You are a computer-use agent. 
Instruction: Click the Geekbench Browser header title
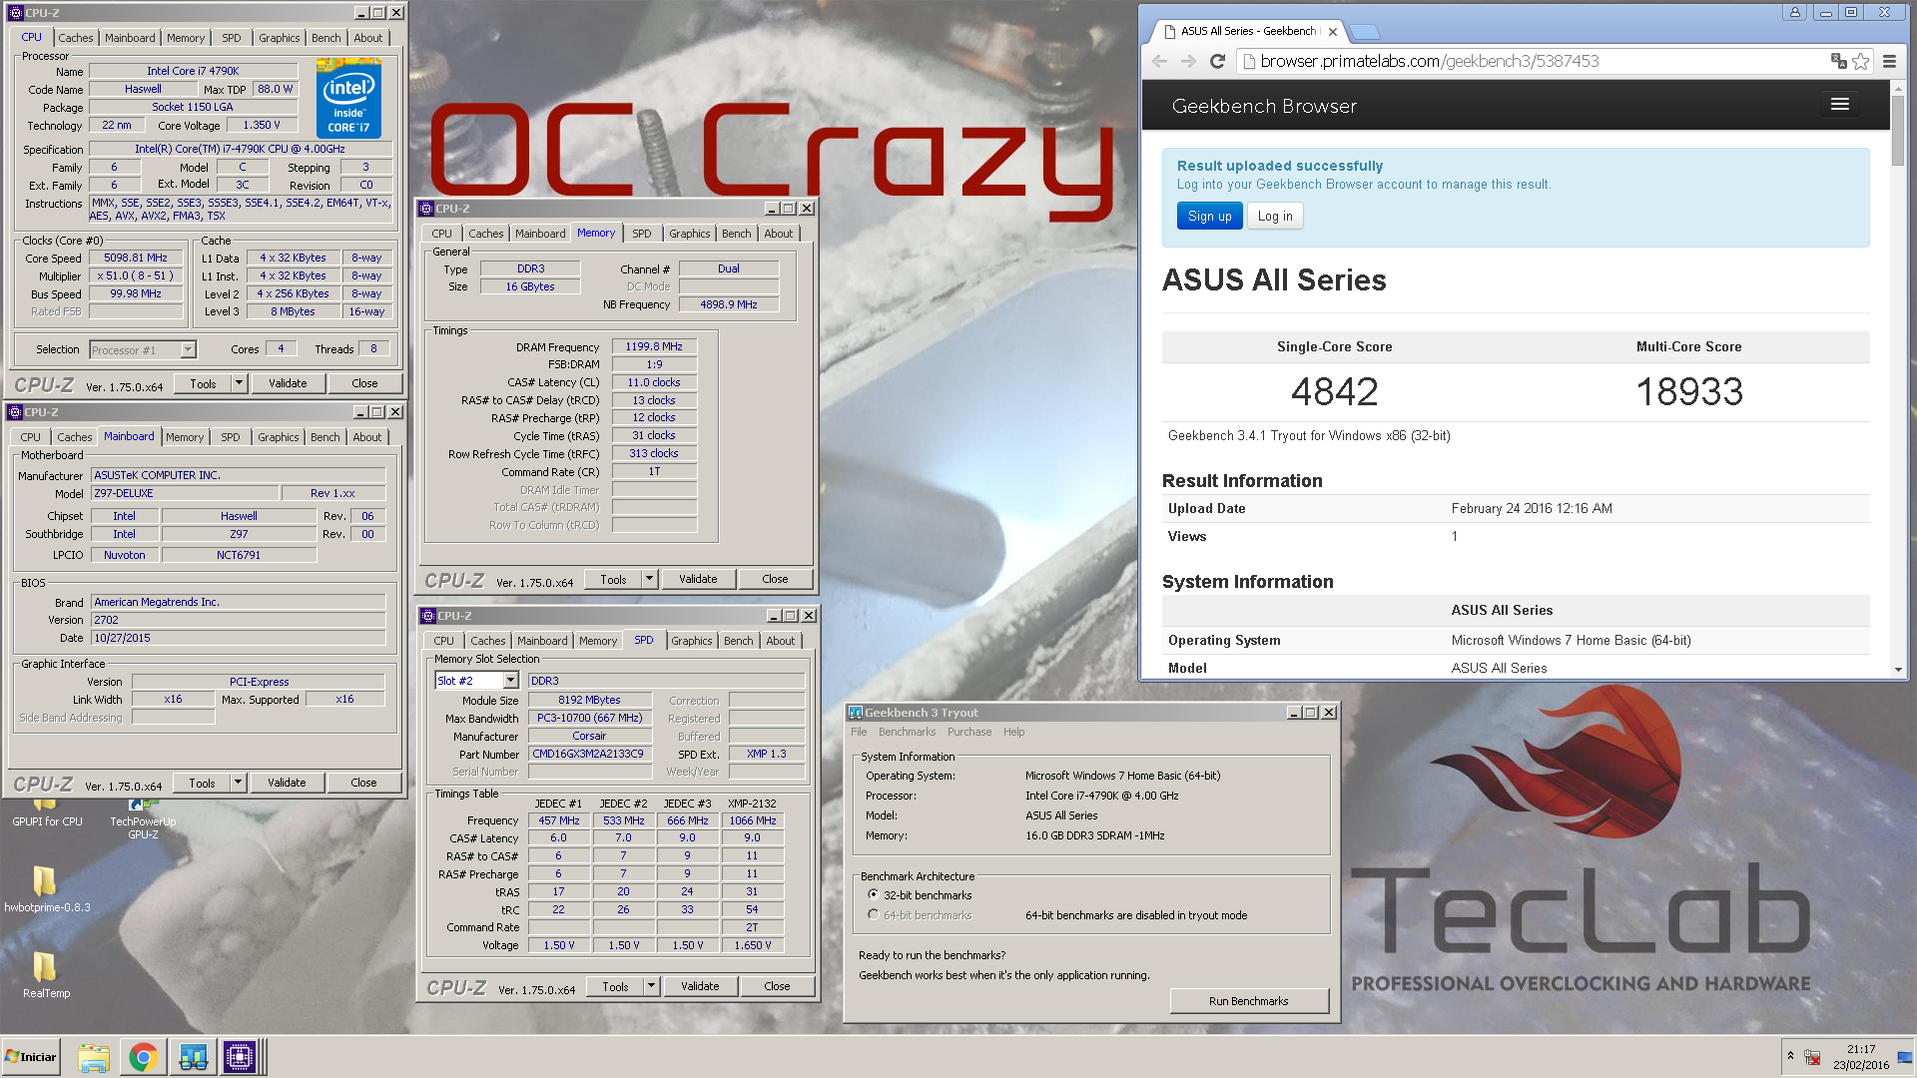pos(1264,106)
